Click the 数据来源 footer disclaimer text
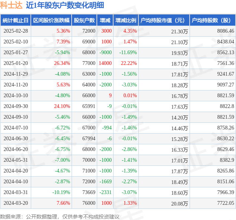Image resolution: width=236 pixels, height=220 pixels. point(60,217)
